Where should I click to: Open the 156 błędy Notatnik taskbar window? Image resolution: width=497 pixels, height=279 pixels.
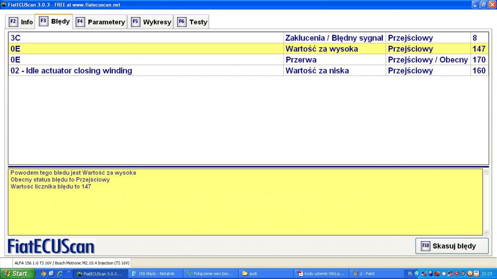156,273
